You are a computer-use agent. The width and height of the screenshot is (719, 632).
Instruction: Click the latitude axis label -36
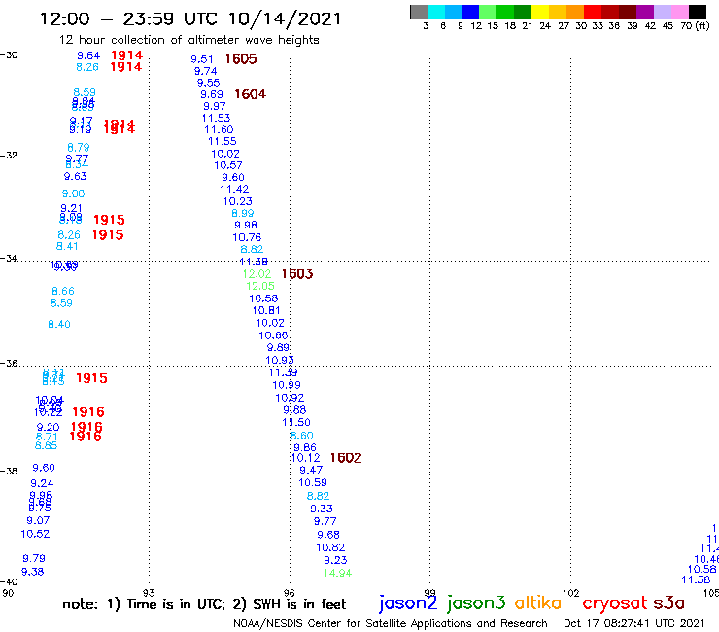9,363
